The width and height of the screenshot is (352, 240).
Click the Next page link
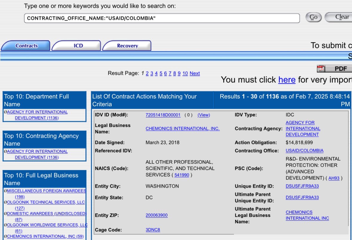[x=195, y=73]
